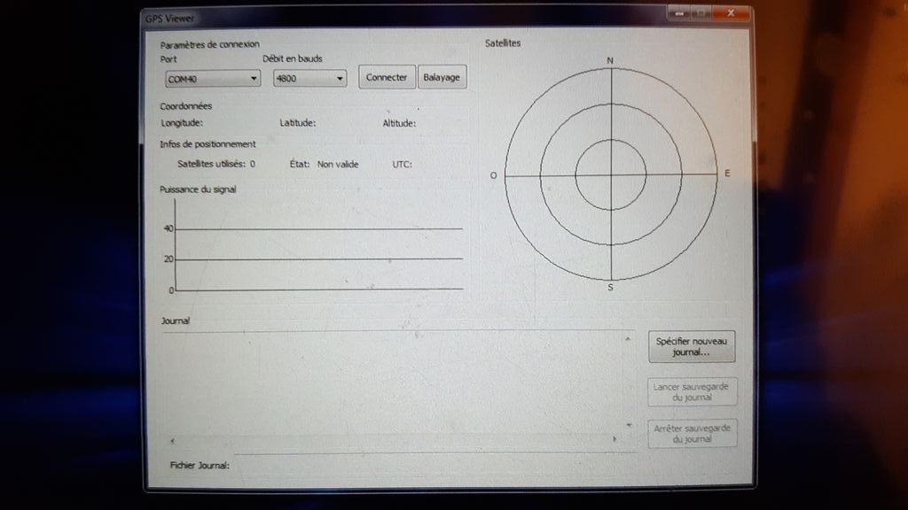The height and width of the screenshot is (510, 908).
Task: Click the 'Satellites' panel heading
Action: click(503, 42)
